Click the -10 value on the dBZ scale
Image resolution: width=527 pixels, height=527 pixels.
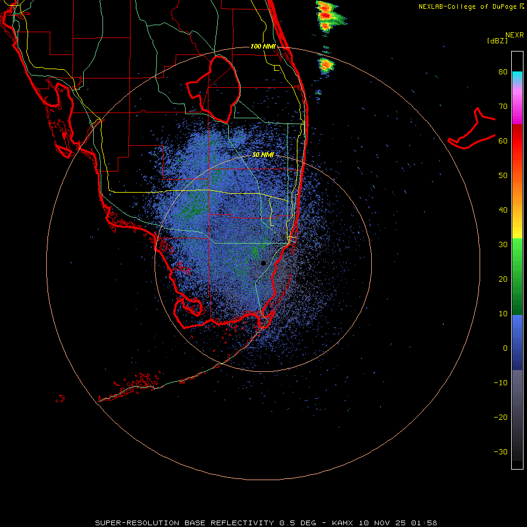click(501, 383)
